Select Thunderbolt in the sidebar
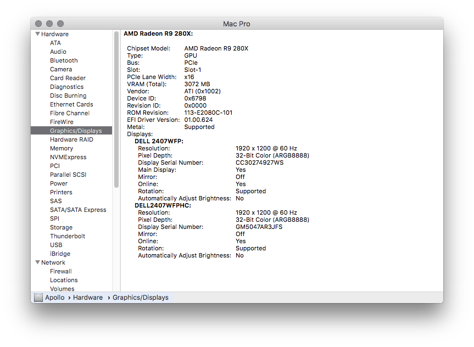This screenshot has height=347, width=474. [68, 236]
